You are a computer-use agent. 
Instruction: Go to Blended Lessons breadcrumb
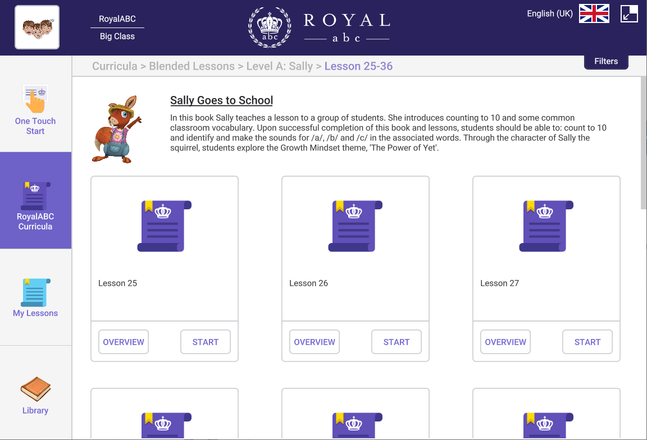tap(192, 66)
